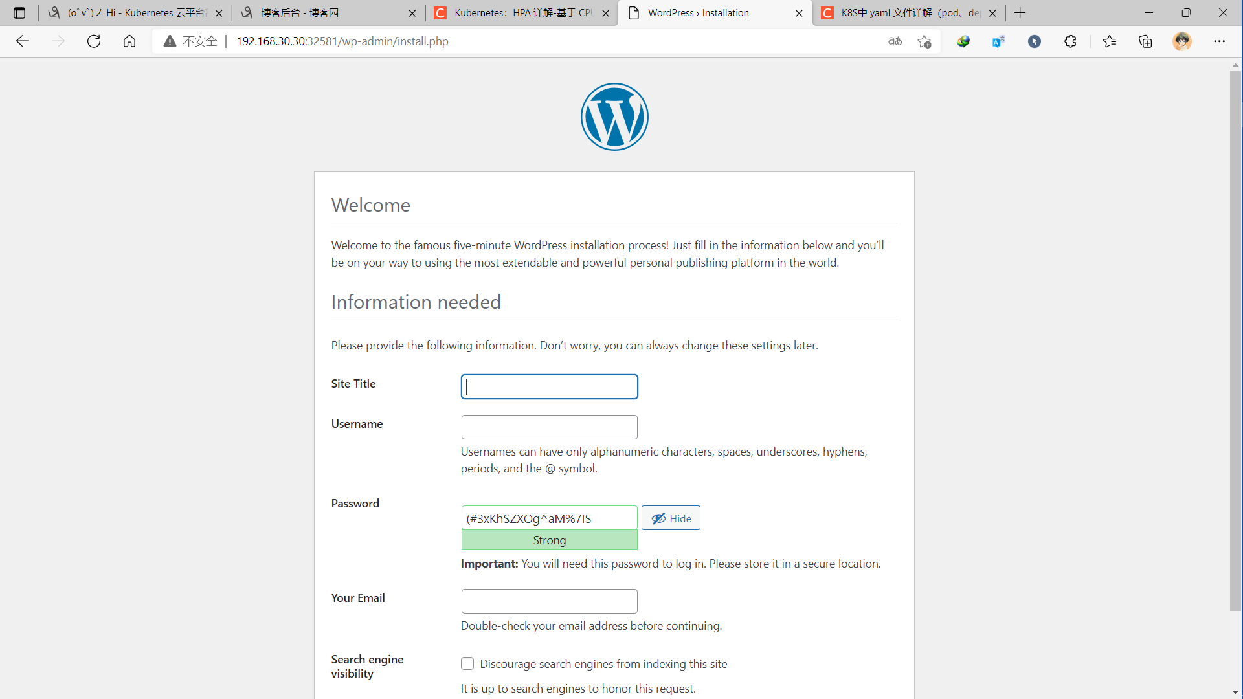The image size is (1243, 699).
Task: Open a new browser tab
Action: [1020, 12]
